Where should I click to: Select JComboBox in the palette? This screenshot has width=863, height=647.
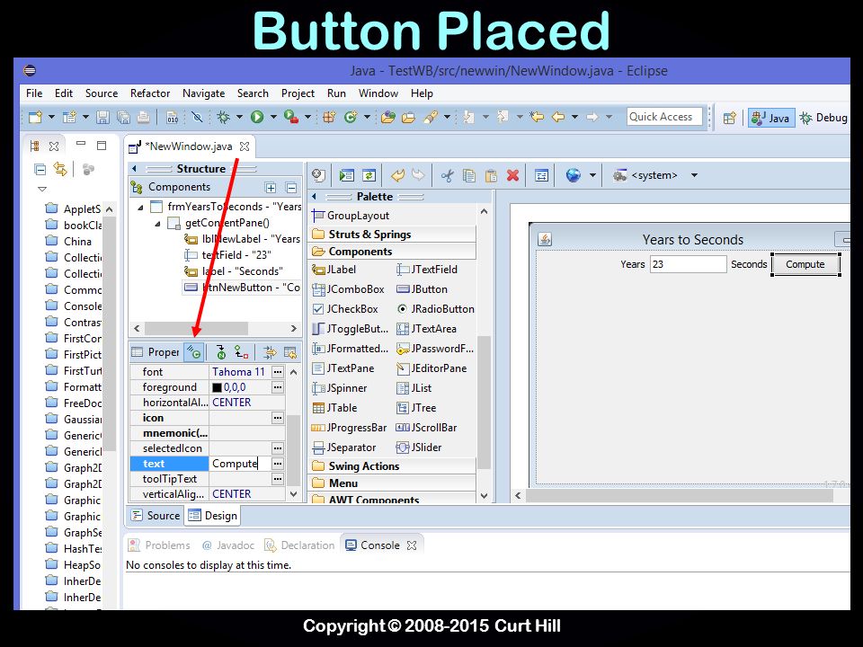349,289
